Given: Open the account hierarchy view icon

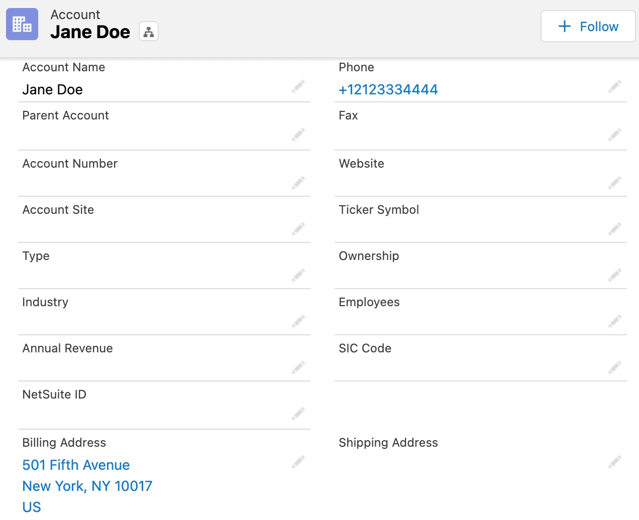Looking at the screenshot, I should click(148, 31).
